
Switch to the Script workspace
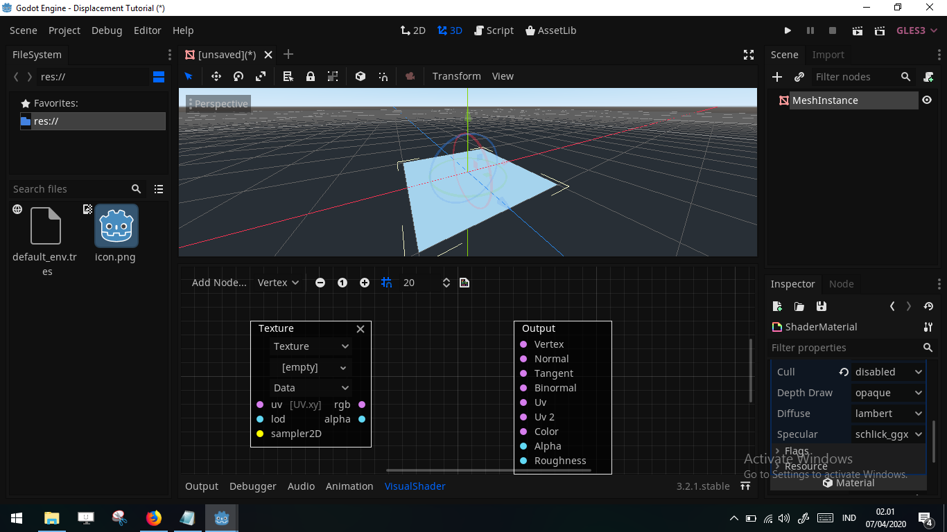[x=494, y=30]
